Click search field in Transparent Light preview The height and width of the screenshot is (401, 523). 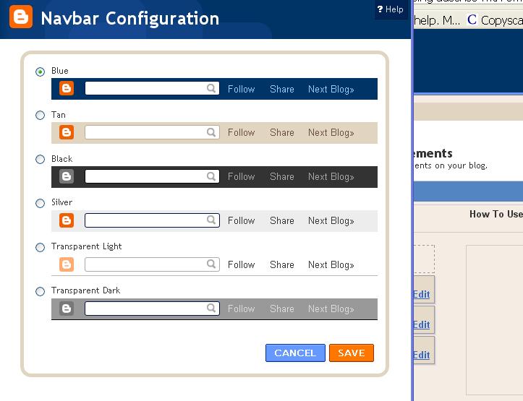click(152, 264)
